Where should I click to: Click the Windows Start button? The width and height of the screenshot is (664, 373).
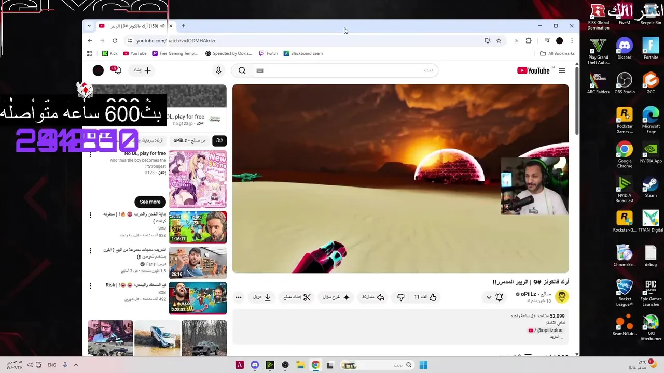point(423,365)
